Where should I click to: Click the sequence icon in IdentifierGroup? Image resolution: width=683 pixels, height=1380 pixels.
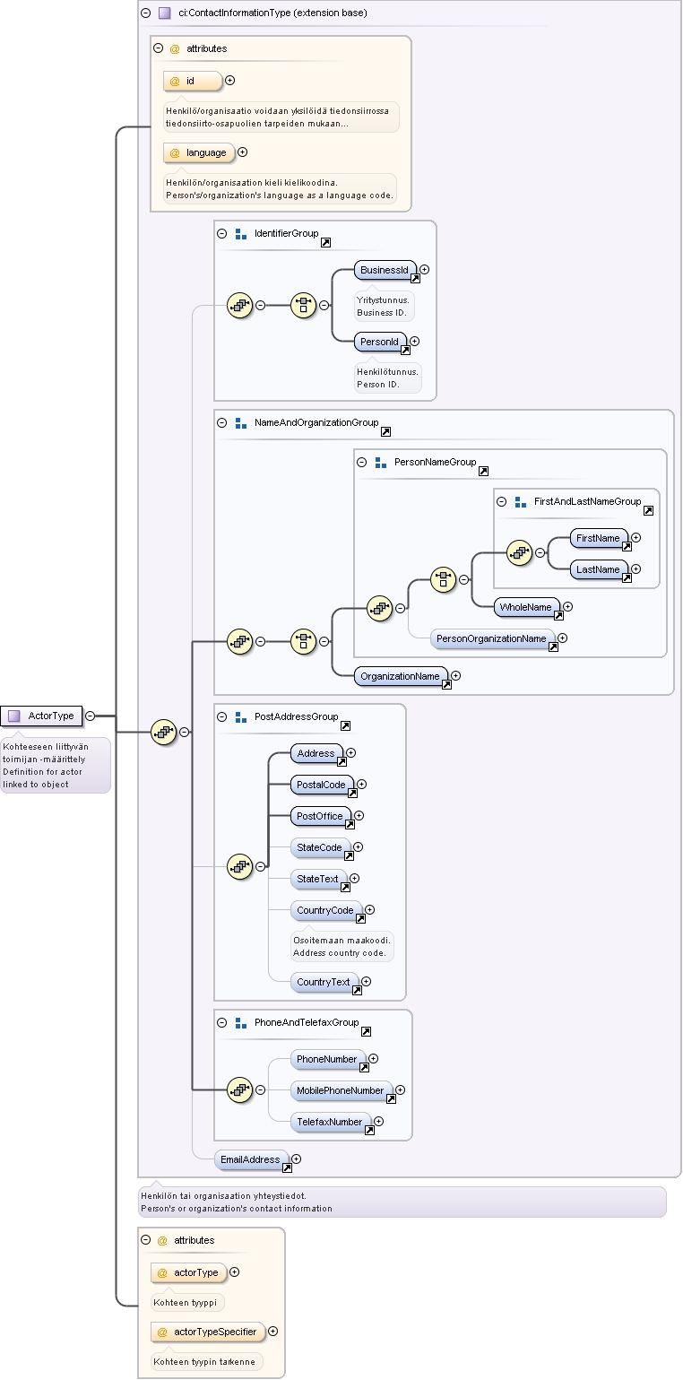[239, 305]
